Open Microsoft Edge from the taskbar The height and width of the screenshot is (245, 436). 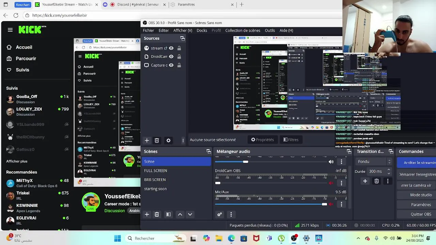tap(231, 238)
